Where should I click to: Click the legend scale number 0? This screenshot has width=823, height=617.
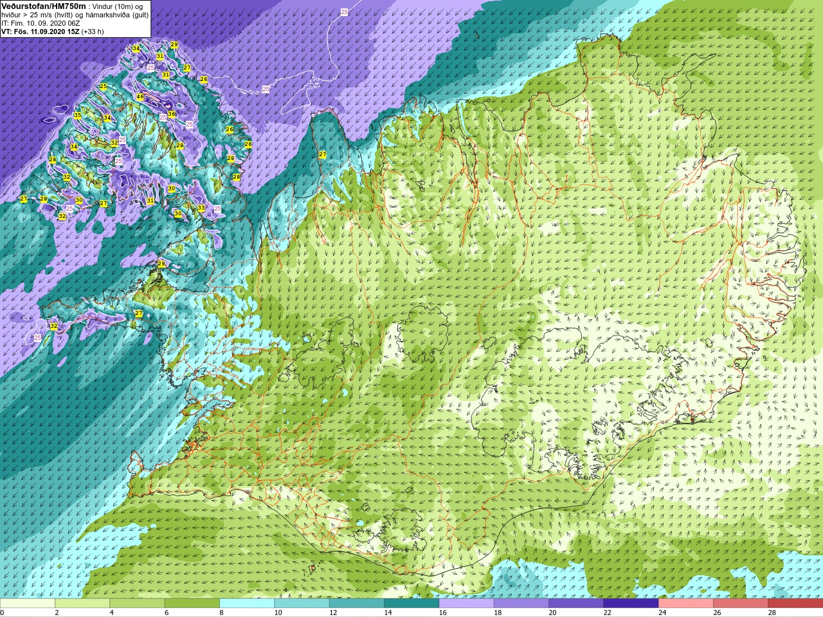click(2, 613)
